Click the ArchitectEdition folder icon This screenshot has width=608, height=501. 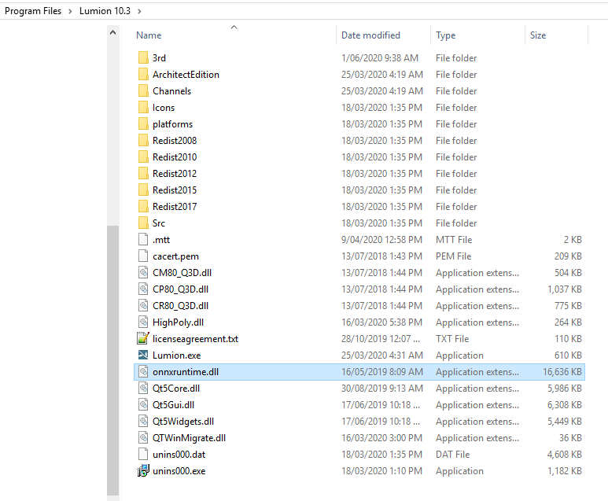[x=142, y=75]
